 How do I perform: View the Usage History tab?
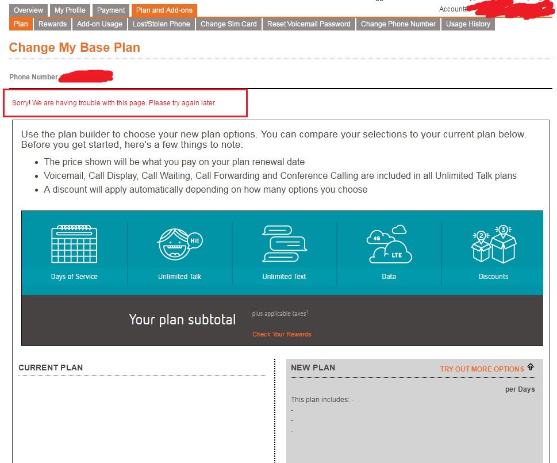467,24
